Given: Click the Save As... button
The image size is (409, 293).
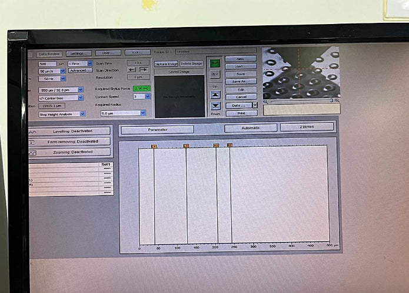Looking at the screenshot, I should click(x=241, y=82).
